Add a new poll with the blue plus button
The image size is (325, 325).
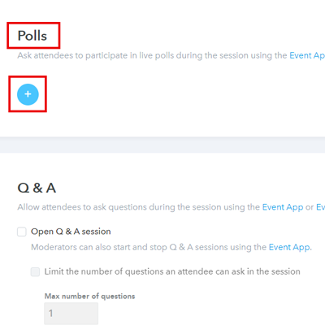[x=28, y=94]
